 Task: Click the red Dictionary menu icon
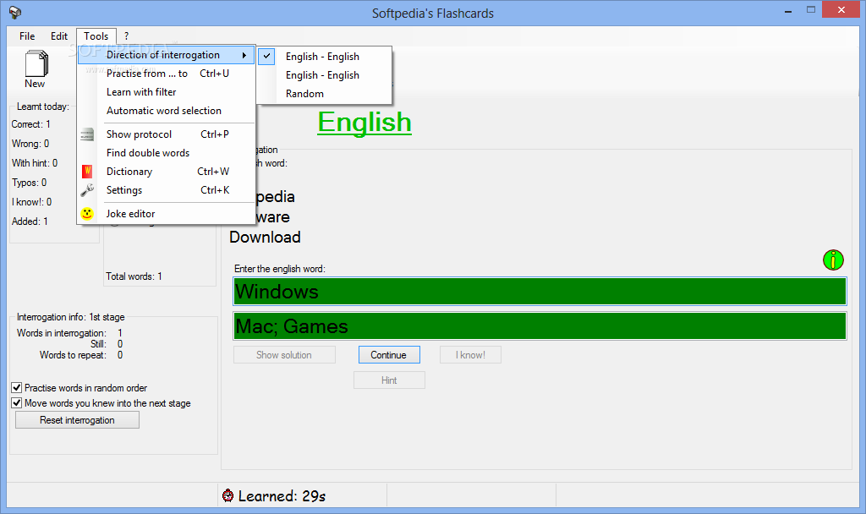[x=87, y=172]
